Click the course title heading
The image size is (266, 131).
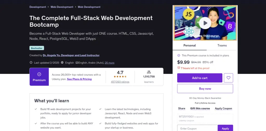(x=91, y=21)
